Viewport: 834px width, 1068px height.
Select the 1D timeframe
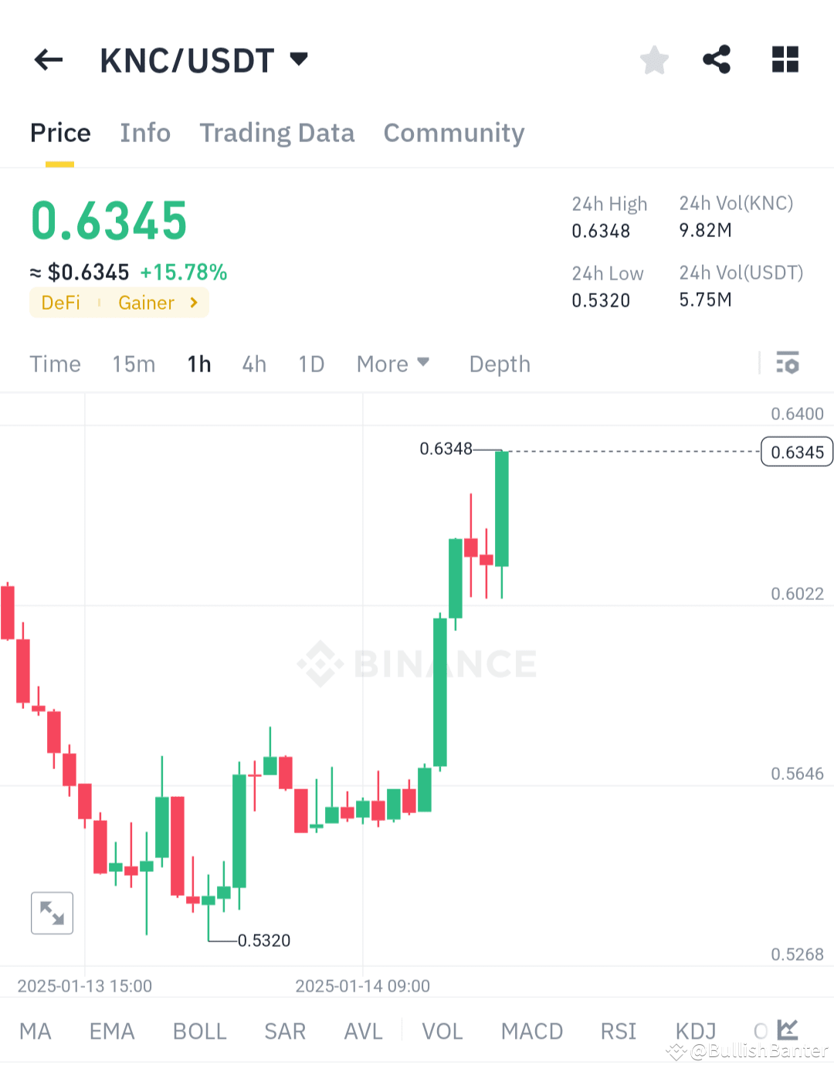[310, 363]
